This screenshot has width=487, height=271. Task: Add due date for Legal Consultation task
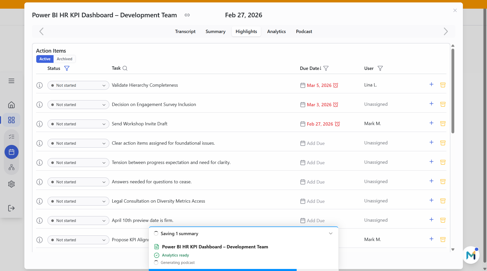tap(312, 201)
